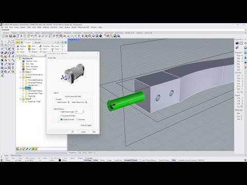Collapse the Setup 1 tree node
The height and width of the screenshot is (185, 247).
tap(20, 72)
